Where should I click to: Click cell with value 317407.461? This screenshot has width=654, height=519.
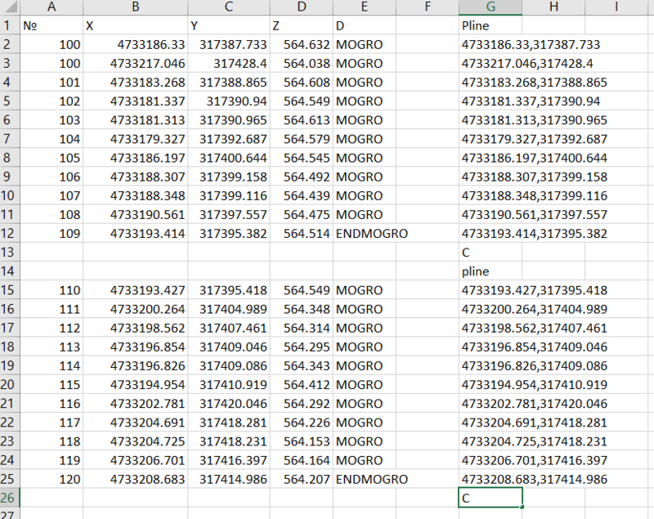pos(229,328)
